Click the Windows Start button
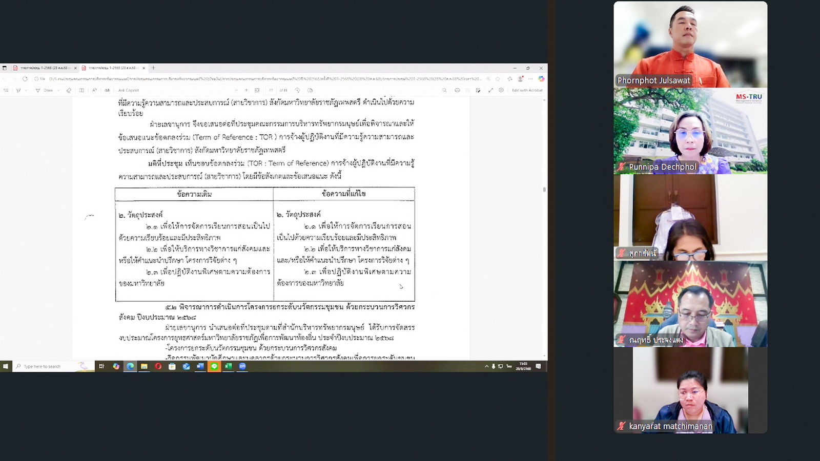The height and width of the screenshot is (461, 820). pos(6,366)
